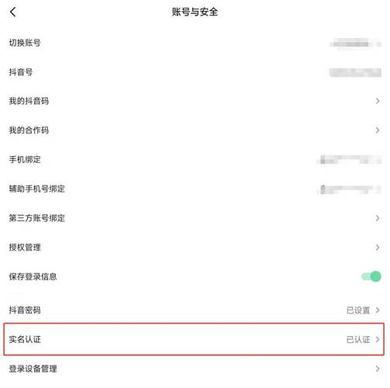Select the 切换账号 menu entry
The width and height of the screenshot is (390, 388).
click(x=195, y=43)
